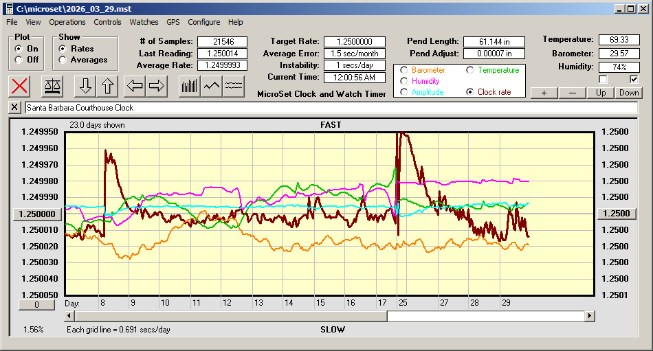Select the Temperature trace radio button
Viewport: 653px width, 351px height.
[x=470, y=70]
